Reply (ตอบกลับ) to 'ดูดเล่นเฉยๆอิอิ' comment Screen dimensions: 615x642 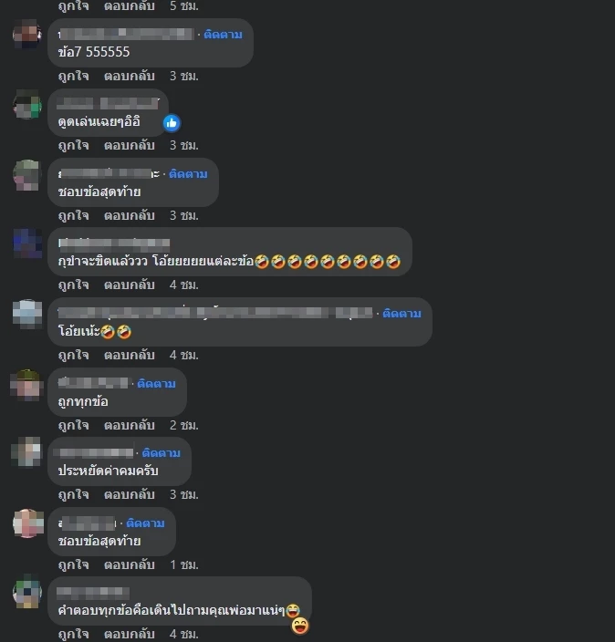(x=129, y=145)
